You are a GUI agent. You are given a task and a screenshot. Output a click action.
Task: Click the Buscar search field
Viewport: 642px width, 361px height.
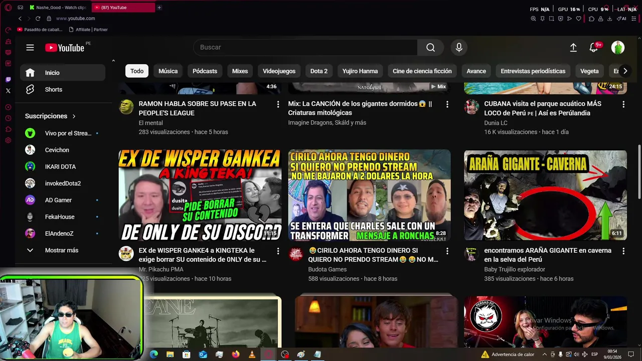click(x=305, y=47)
